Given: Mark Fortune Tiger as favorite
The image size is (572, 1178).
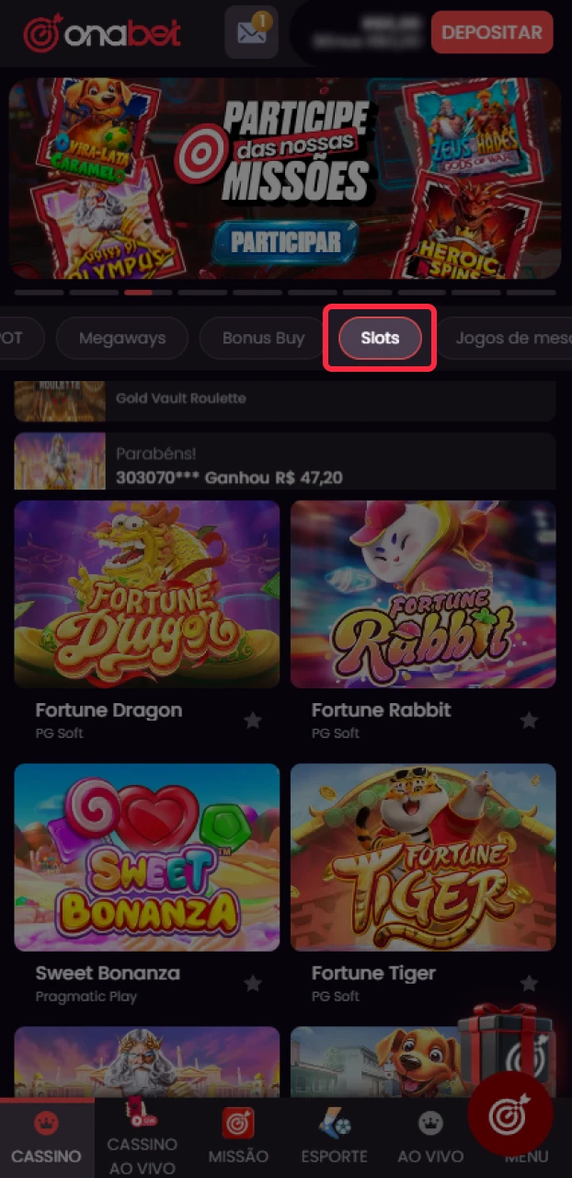Looking at the screenshot, I should coord(529,983).
